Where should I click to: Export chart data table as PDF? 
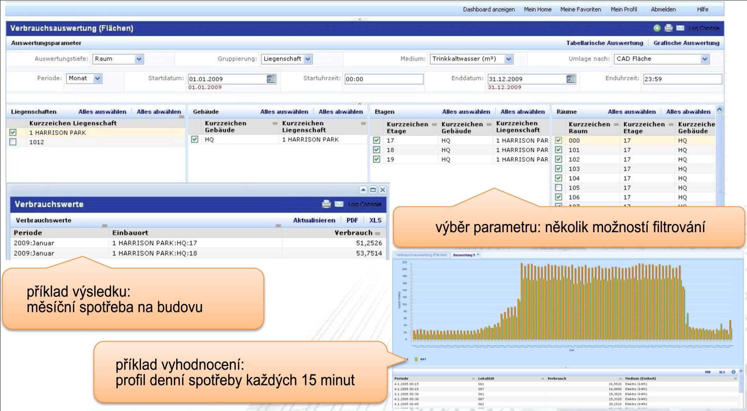coord(708,372)
